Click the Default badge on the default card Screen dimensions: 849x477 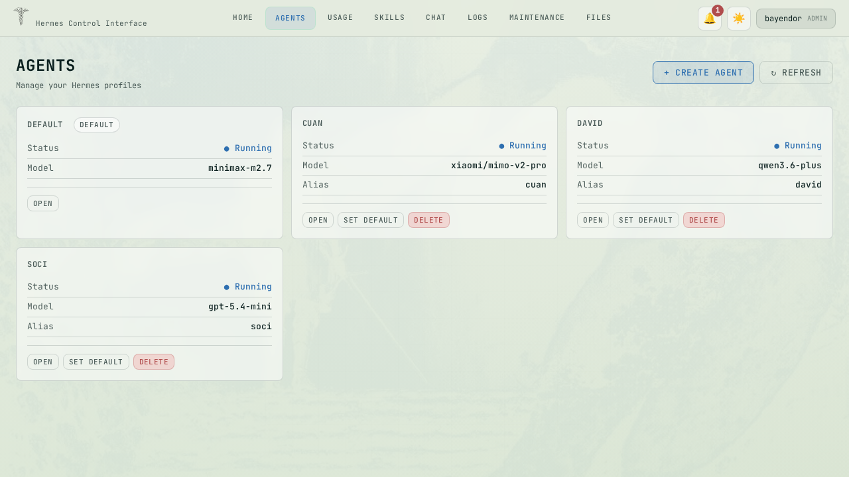pyautogui.click(x=97, y=125)
